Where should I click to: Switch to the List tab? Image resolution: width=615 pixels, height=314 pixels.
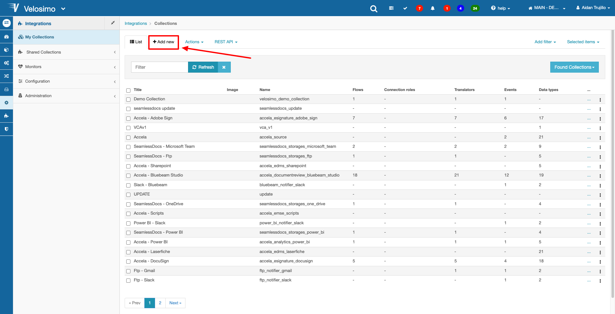tap(136, 42)
